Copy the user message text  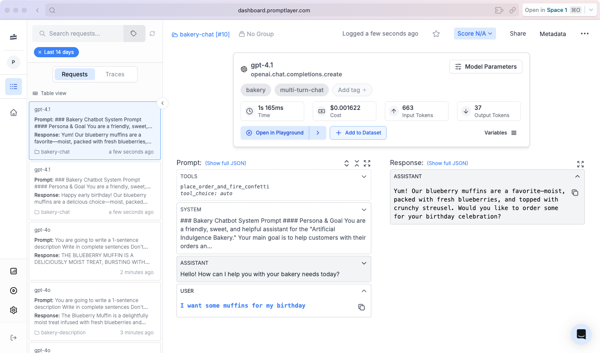point(362,307)
